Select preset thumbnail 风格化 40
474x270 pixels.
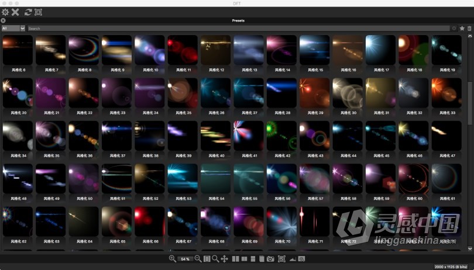tap(216, 136)
